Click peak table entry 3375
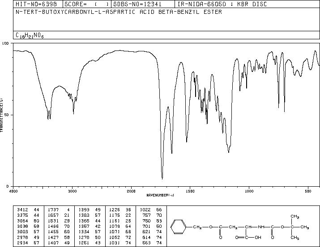The height and width of the screenshot is (247, 320). (x=22, y=215)
